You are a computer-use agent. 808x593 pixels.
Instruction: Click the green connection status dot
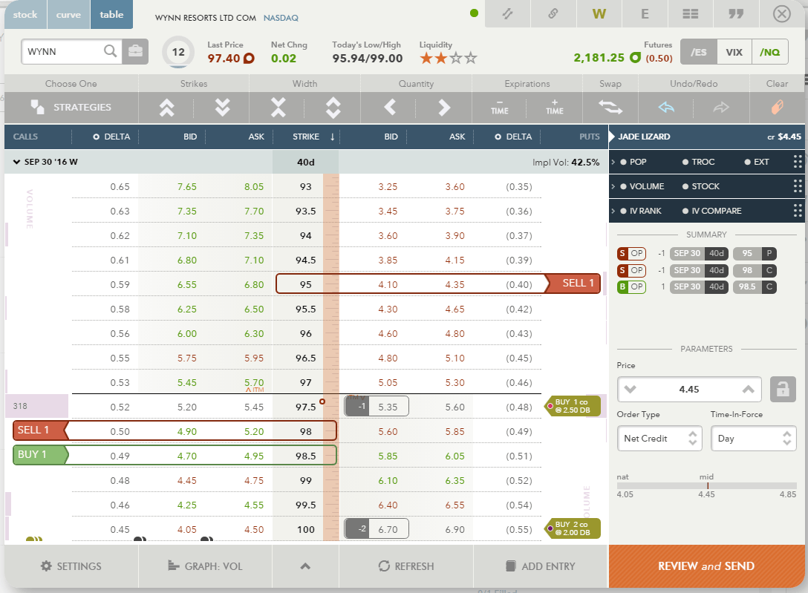(x=474, y=13)
